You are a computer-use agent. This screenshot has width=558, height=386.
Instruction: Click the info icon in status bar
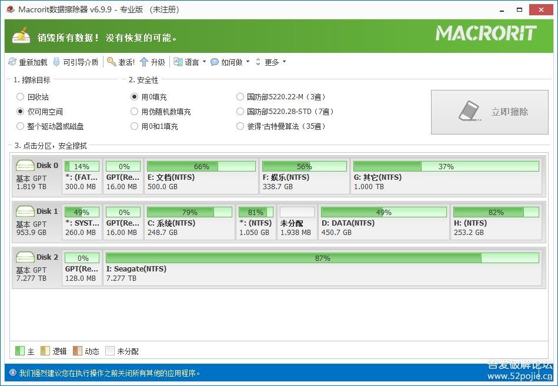point(12,372)
